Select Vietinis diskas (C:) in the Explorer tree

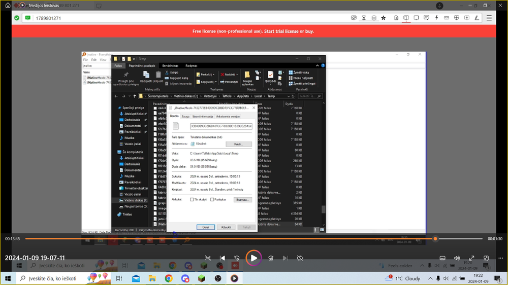point(134,200)
